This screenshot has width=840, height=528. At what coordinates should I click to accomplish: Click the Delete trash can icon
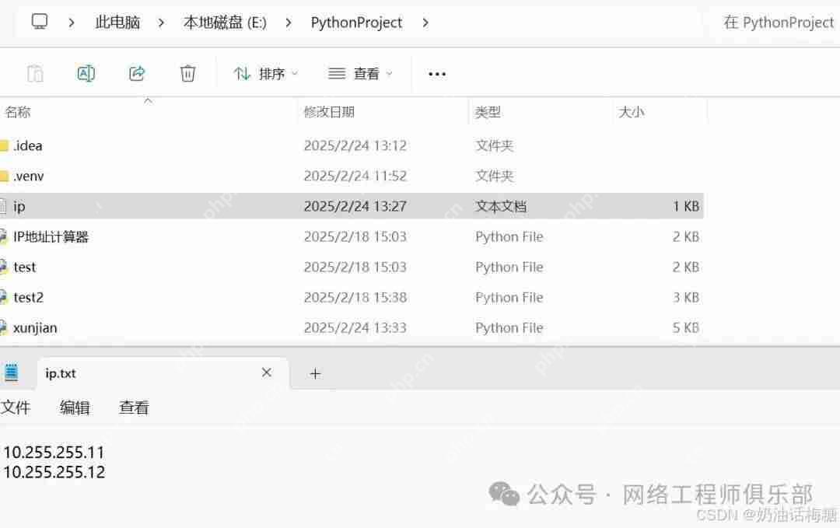pyautogui.click(x=187, y=73)
